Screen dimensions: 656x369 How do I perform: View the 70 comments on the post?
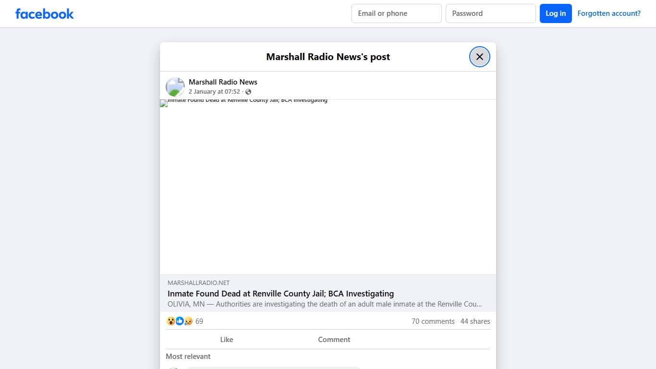coord(433,321)
